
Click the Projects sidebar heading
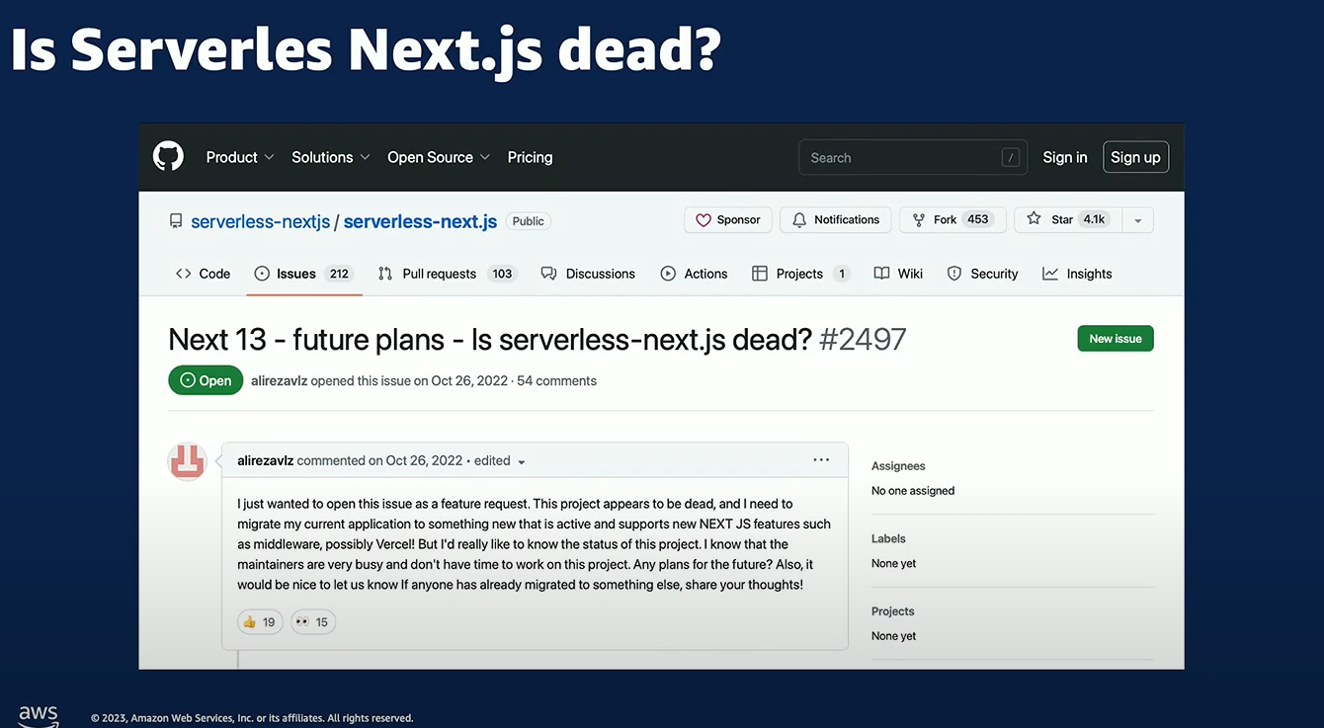tap(893, 611)
